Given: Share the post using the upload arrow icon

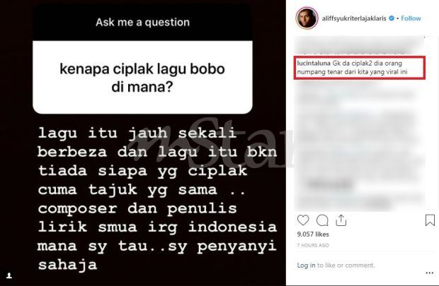Looking at the screenshot, I should tap(341, 220).
